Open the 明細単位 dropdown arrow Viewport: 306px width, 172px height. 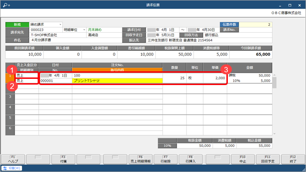tap(84, 30)
